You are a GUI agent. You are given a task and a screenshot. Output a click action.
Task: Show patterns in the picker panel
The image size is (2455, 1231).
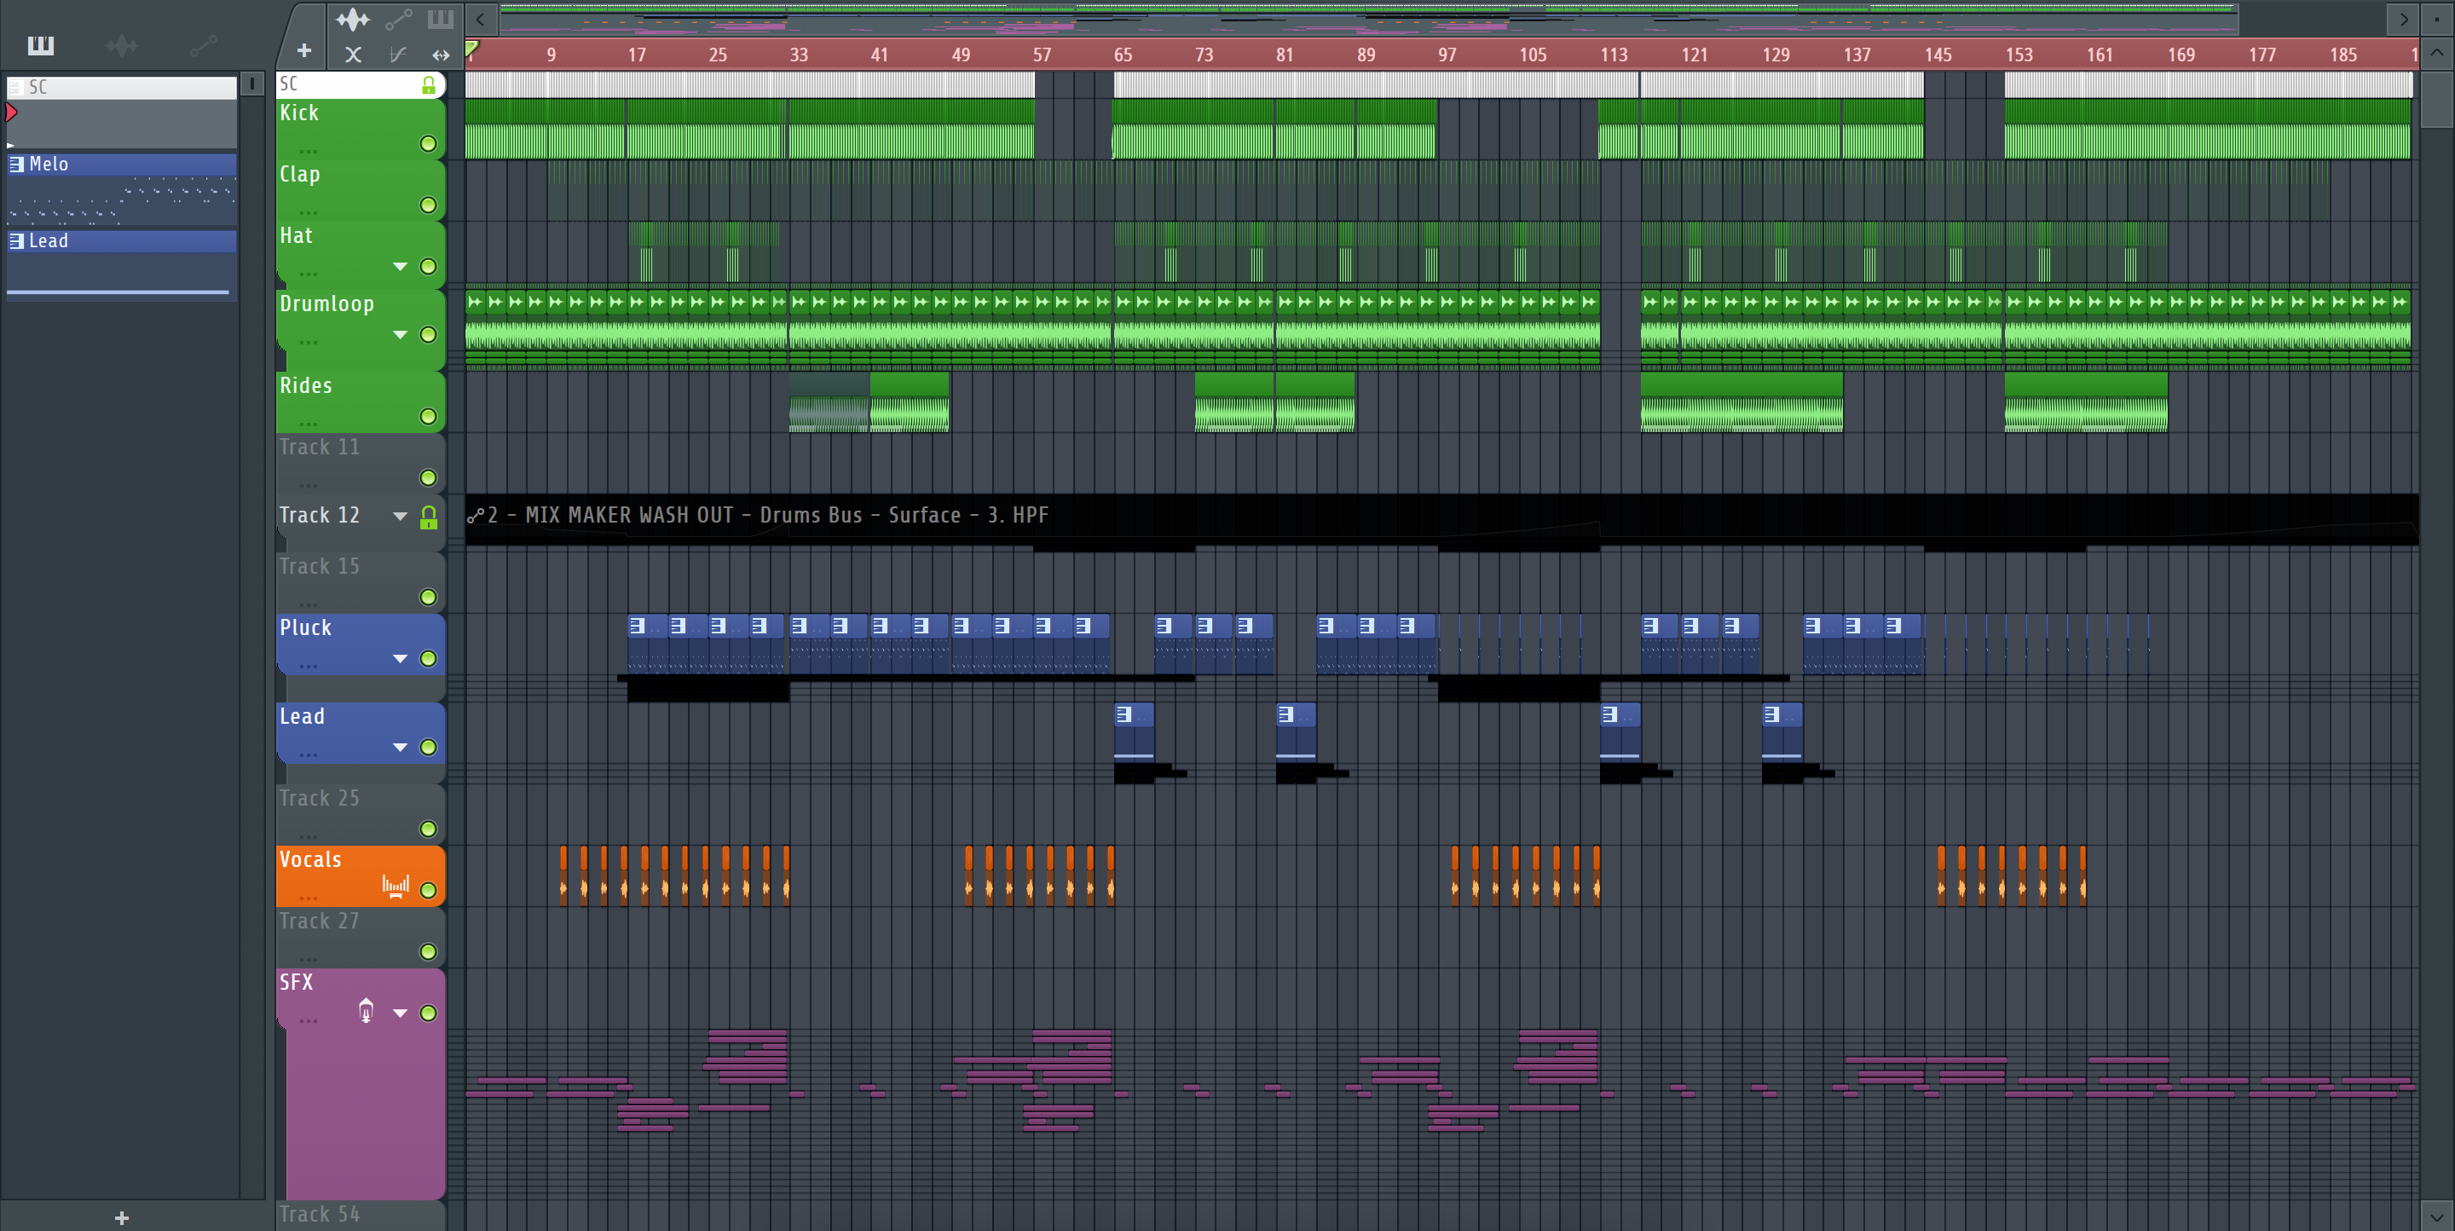[41, 45]
